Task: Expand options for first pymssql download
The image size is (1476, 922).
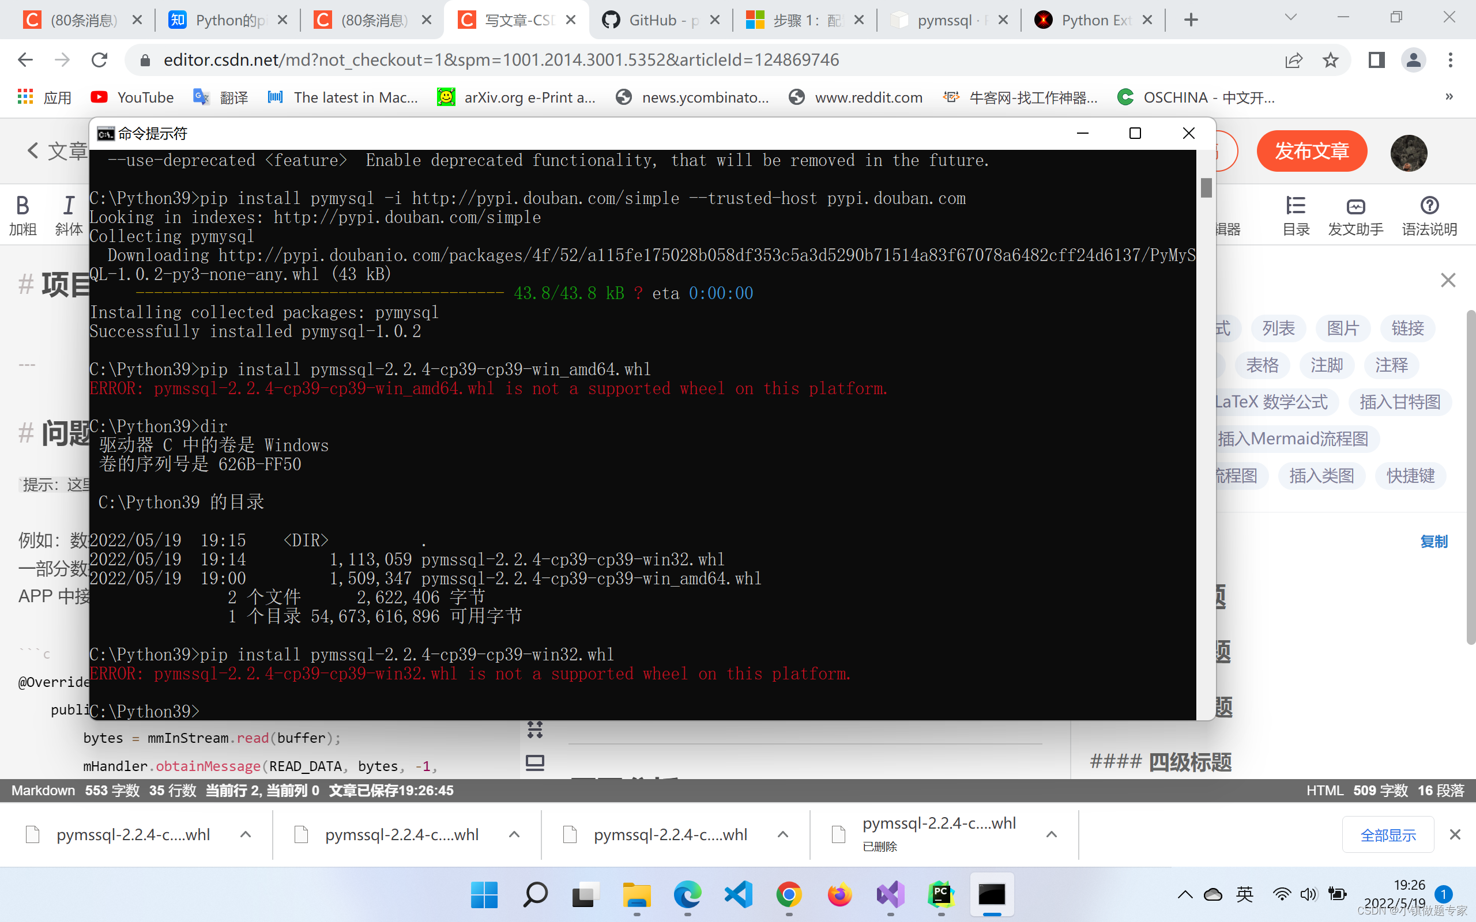Action: point(245,835)
